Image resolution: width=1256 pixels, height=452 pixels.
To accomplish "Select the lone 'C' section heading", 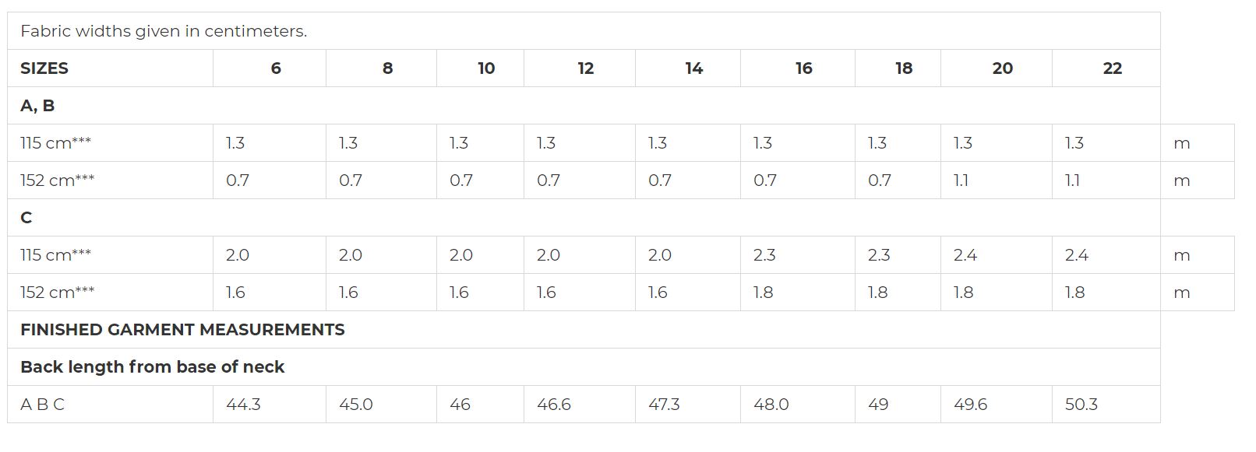I will point(26,218).
